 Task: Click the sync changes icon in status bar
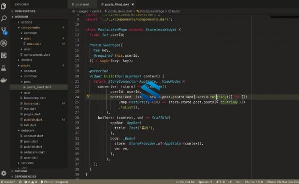click(20, 182)
